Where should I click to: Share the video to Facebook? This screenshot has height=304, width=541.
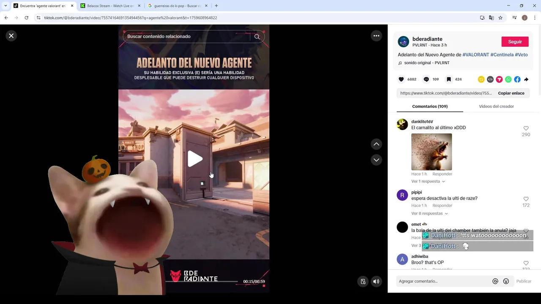click(517, 79)
